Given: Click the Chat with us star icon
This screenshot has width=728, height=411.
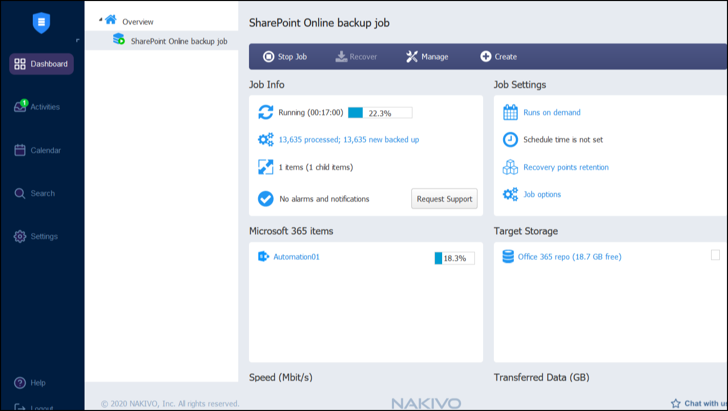Looking at the screenshot, I should point(676,403).
